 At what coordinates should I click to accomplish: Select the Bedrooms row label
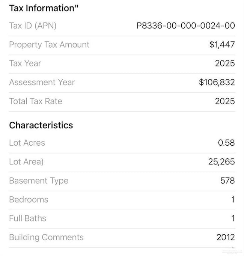29,200
